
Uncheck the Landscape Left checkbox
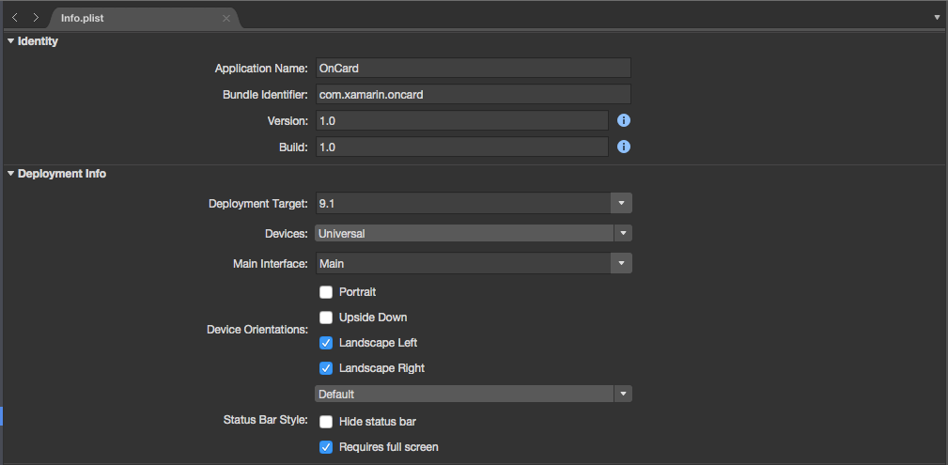click(x=326, y=343)
